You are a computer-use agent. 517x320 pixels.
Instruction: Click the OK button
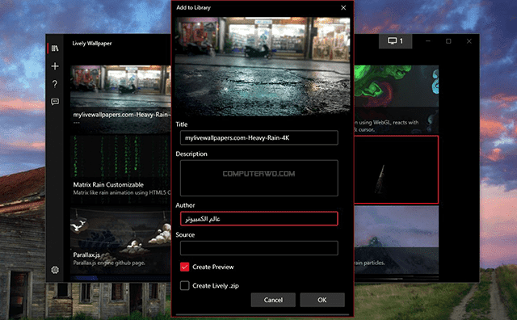322,300
